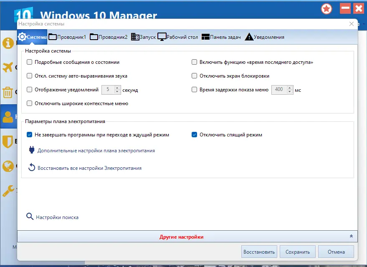Increase menu delay ms with up arrow
Screen dimensions: 367x267
pos(289,88)
